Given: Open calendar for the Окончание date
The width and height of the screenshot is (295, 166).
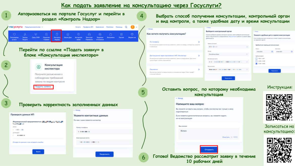Looking at the screenshot, I should click(x=292, y=51).
